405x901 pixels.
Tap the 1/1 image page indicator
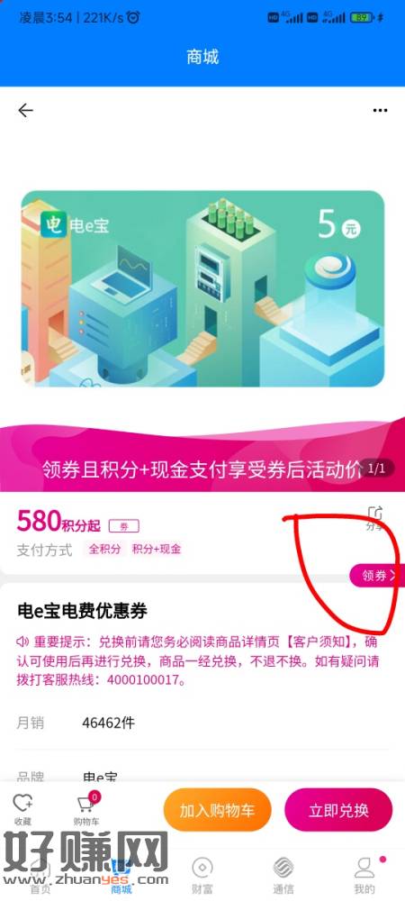[376, 469]
